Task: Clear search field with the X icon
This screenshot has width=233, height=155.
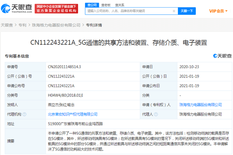Action: tap(174, 11)
